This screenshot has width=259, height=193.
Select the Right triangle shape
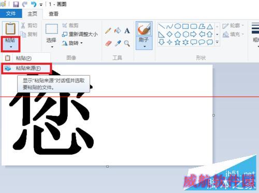[162, 34]
